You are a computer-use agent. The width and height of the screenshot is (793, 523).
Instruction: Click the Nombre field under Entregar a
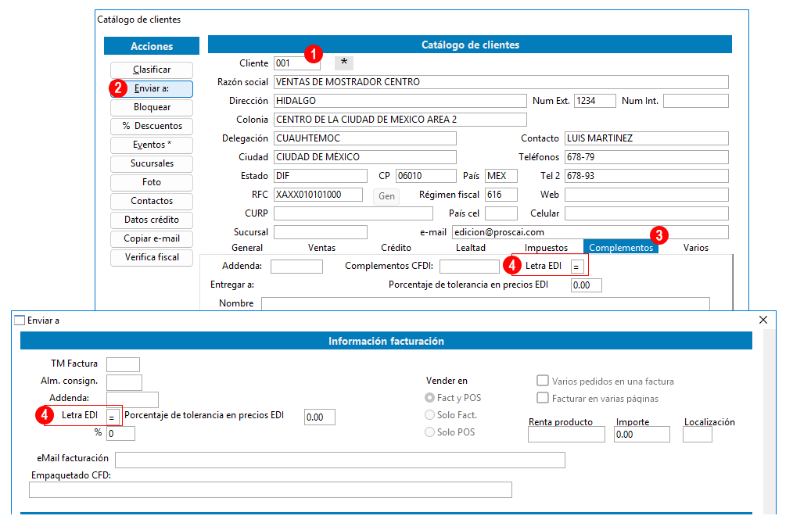(486, 303)
